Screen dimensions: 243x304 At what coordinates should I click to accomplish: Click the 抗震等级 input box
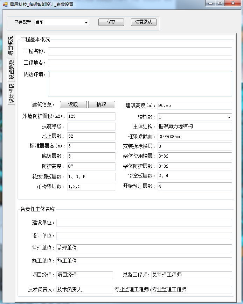pyautogui.click(x=91, y=126)
